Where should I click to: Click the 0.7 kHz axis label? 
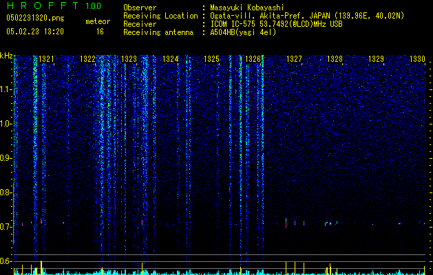(x=6, y=227)
